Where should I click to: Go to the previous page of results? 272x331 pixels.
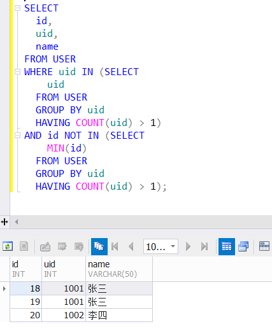click(x=131, y=246)
